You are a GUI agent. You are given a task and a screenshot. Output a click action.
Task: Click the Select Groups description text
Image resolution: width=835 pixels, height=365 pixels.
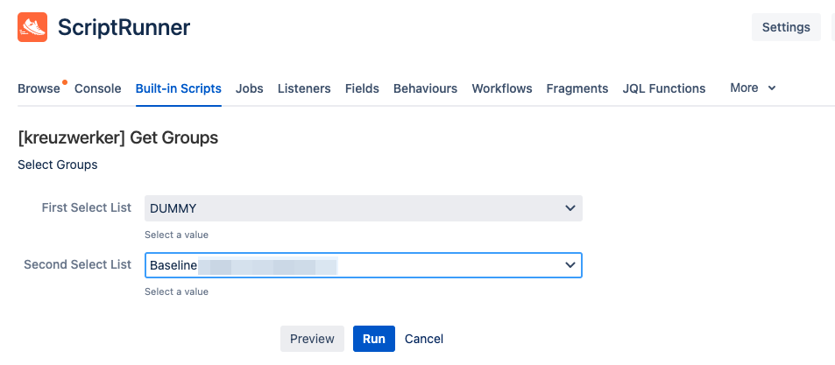[58, 165]
